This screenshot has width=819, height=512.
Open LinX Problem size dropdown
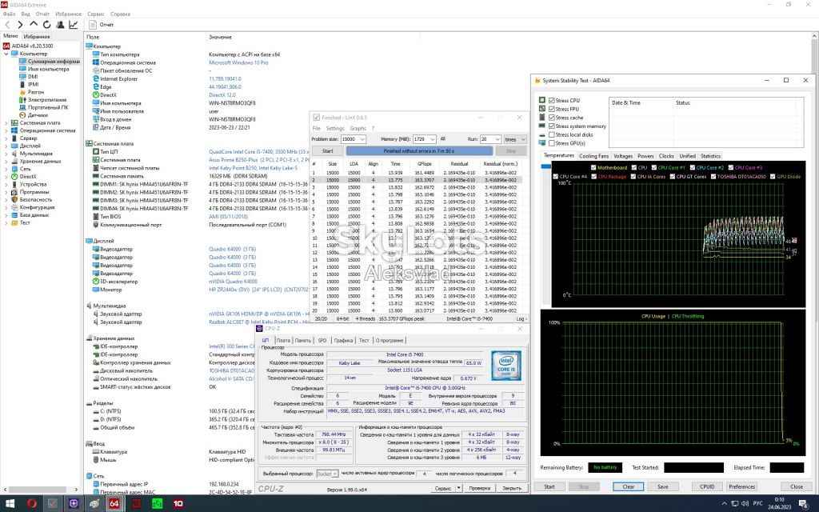(362, 139)
